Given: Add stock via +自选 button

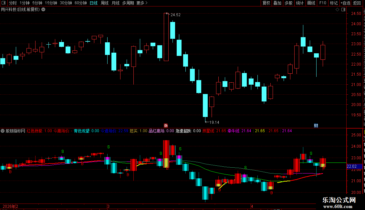Looking at the screenshot, I should [345, 3].
